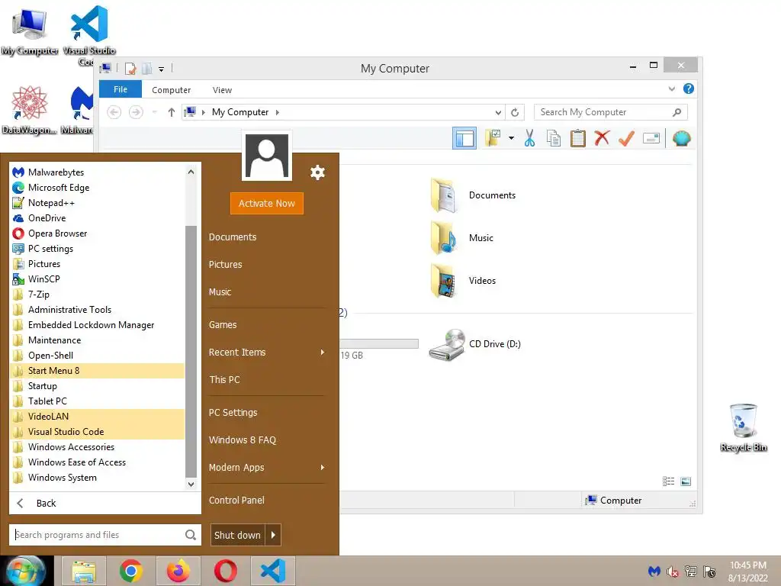Image resolution: width=781 pixels, height=586 pixels.
Task: Click the select items folder icon
Action: (493, 138)
